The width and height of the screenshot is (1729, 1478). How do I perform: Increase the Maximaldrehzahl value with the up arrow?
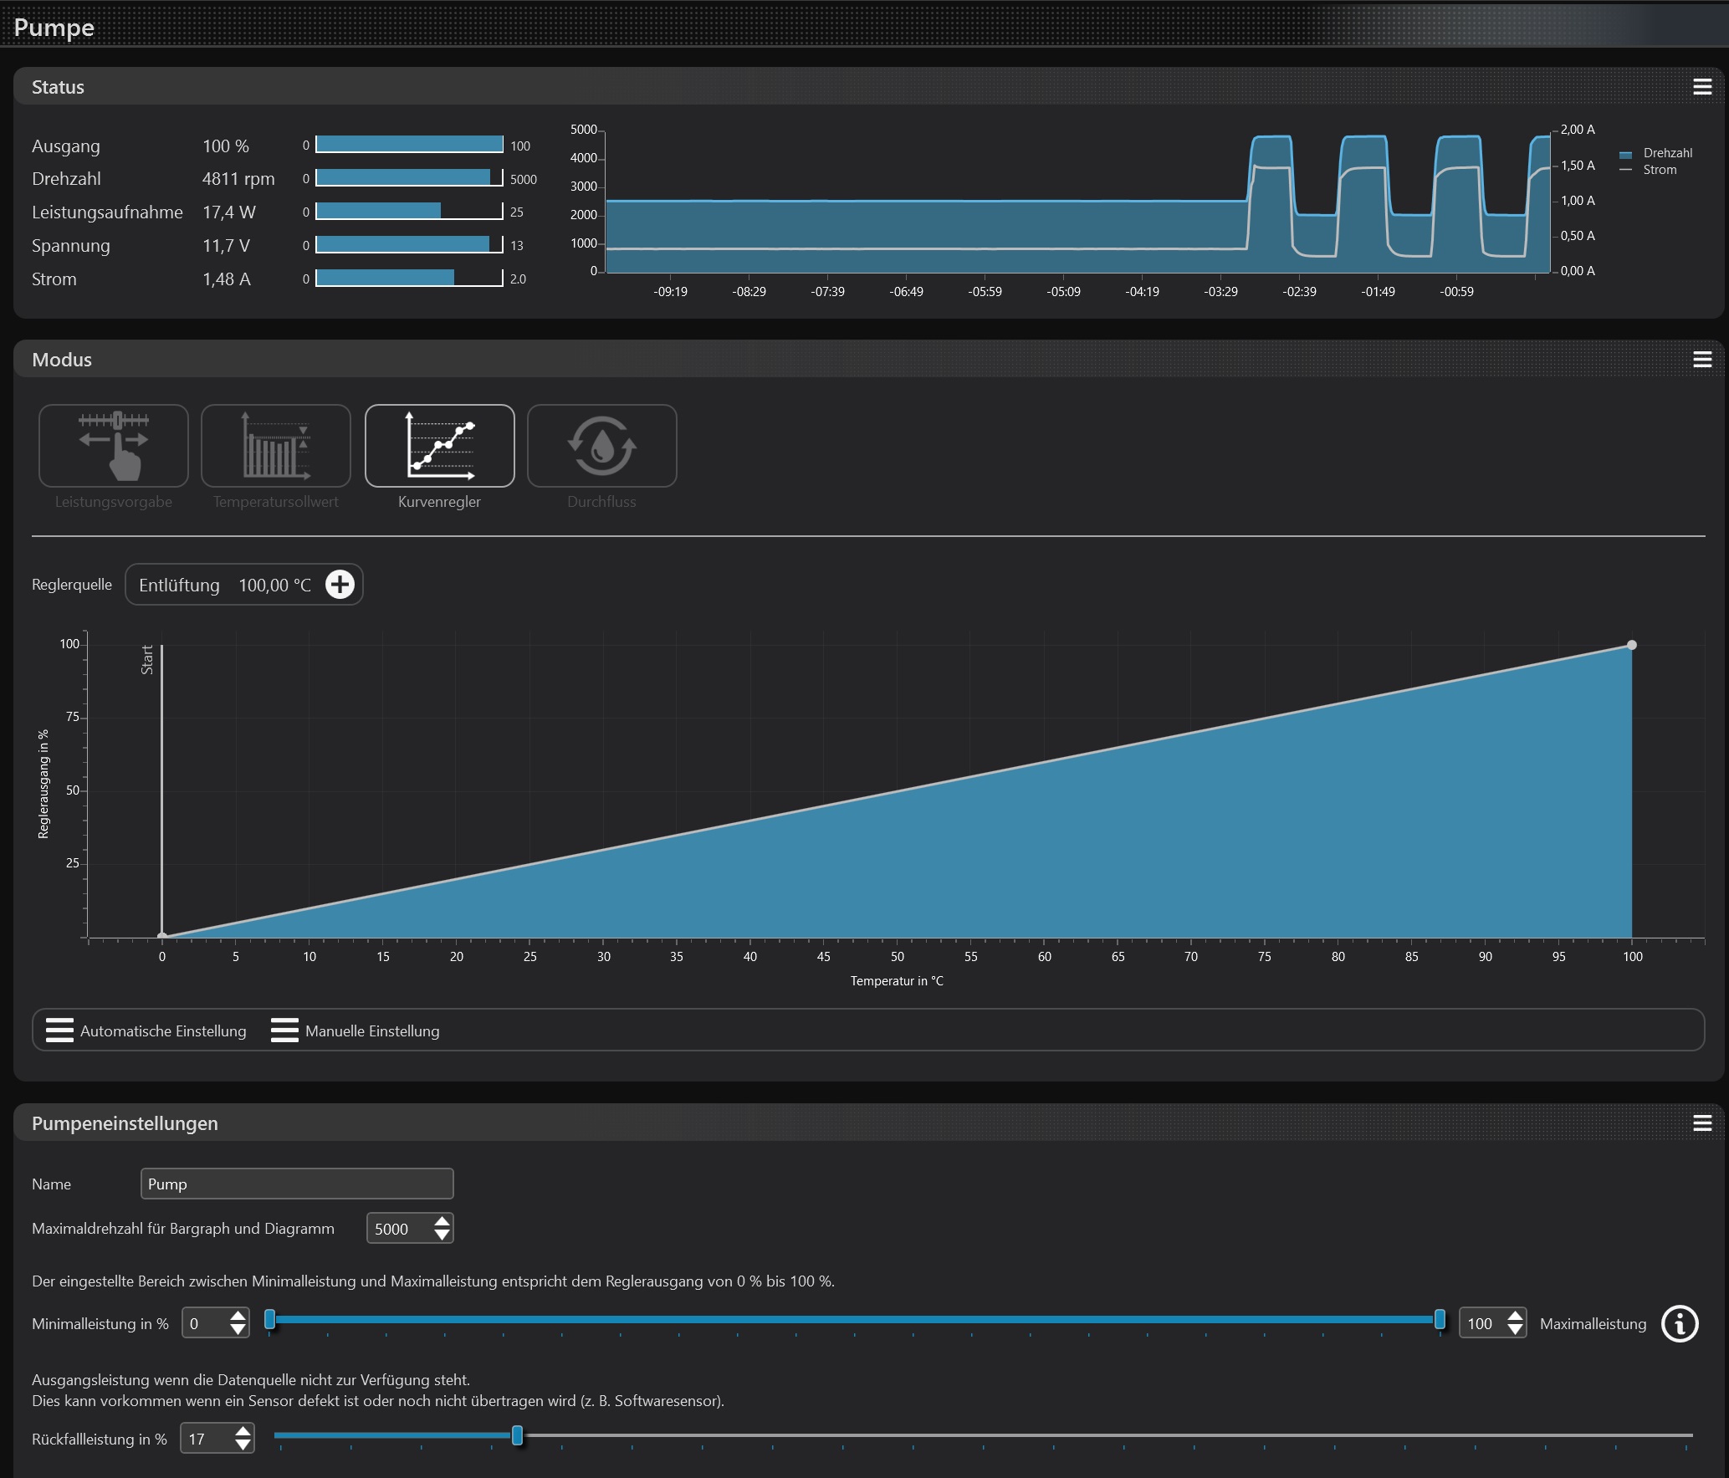(442, 1222)
